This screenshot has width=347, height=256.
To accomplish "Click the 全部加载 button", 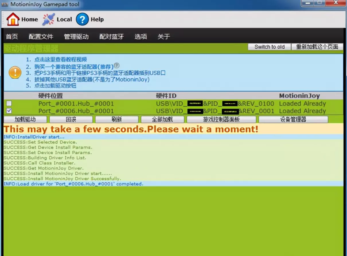I will 163,119.
